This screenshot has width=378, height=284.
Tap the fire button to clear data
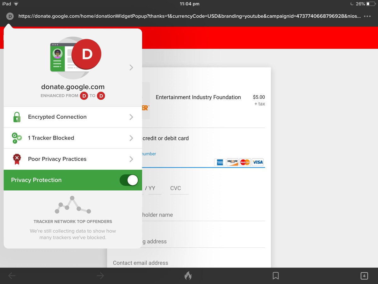pyautogui.click(x=188, y=276)
